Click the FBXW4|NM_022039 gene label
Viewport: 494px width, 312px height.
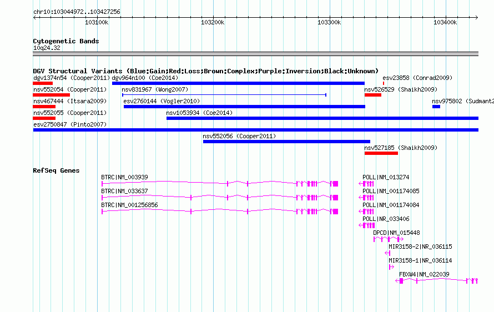pyautogui.click(x=424, y=274)
